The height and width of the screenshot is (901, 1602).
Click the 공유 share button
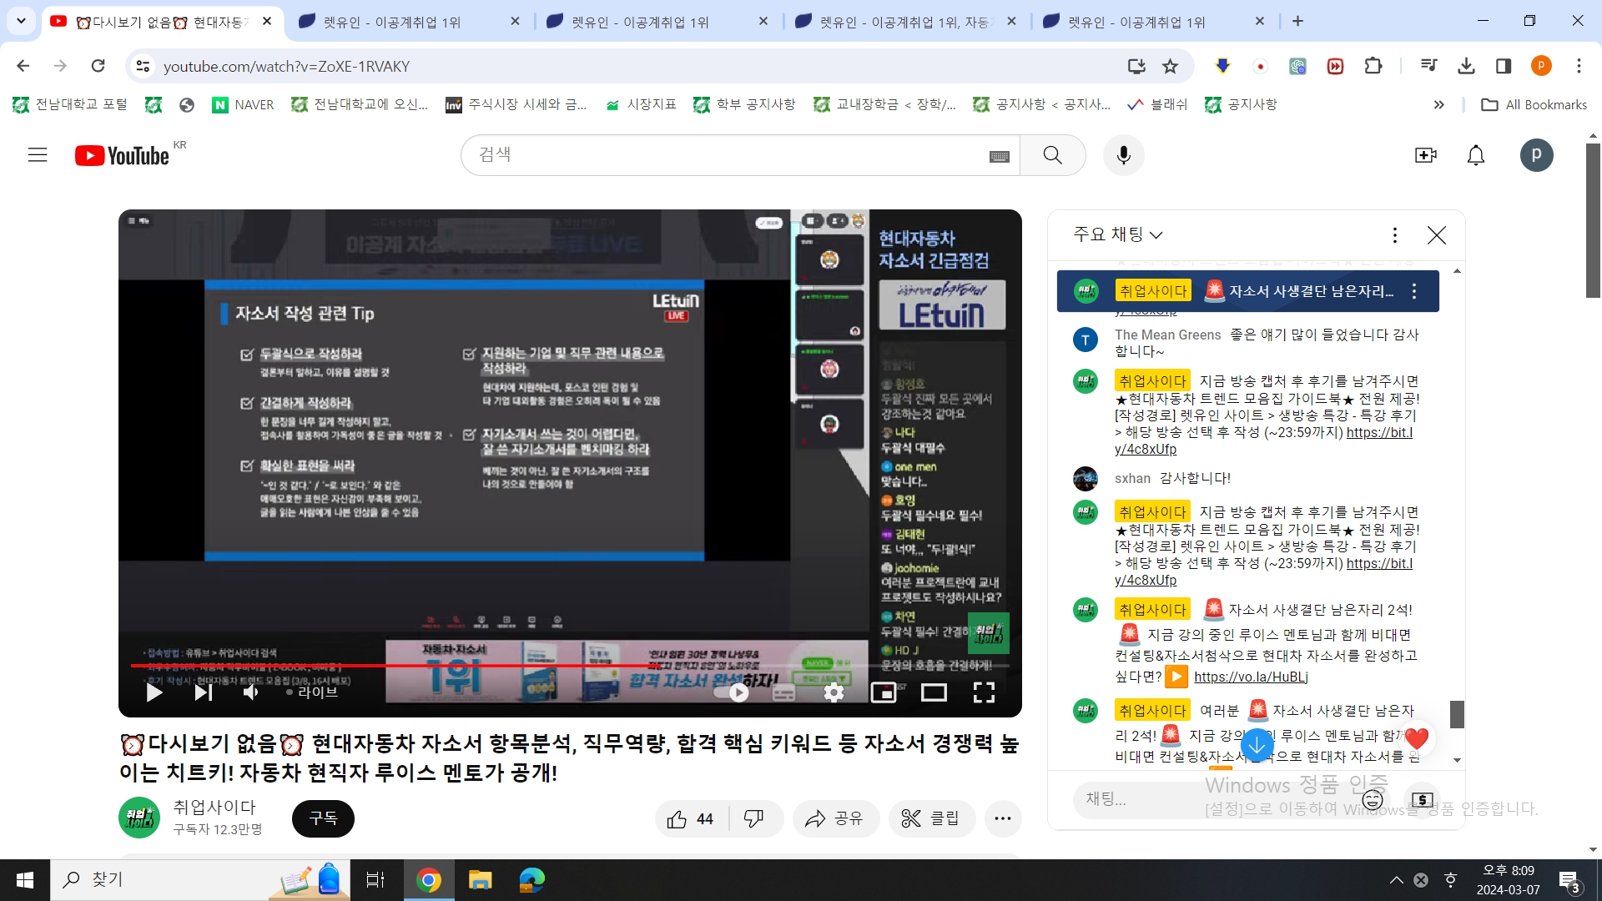pos(835,818)
